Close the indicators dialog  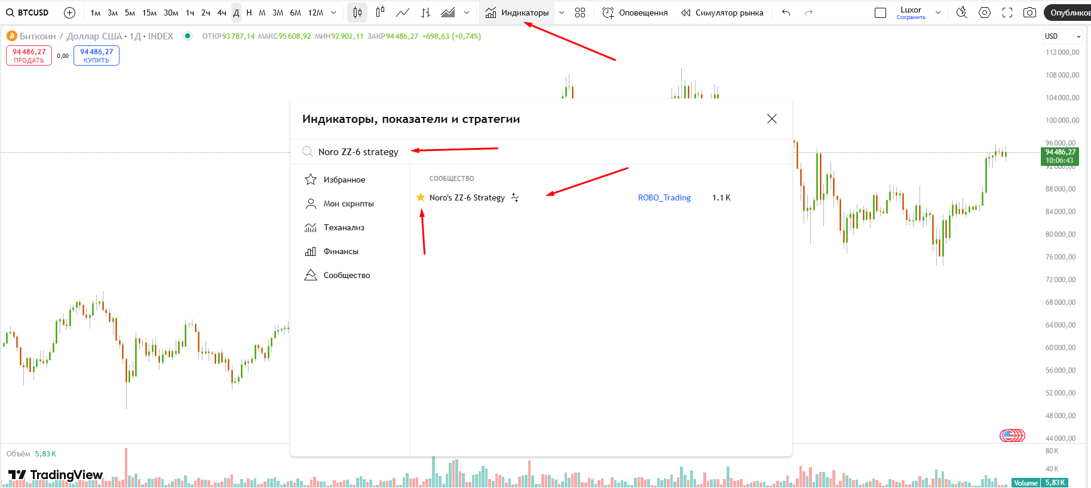point(772,119)
